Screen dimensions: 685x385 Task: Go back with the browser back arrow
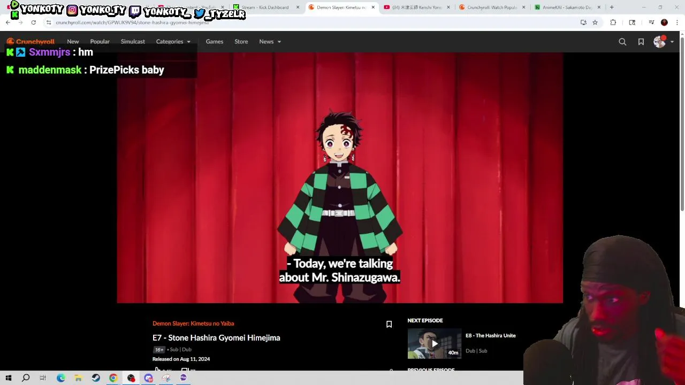[x=7, y=22]
